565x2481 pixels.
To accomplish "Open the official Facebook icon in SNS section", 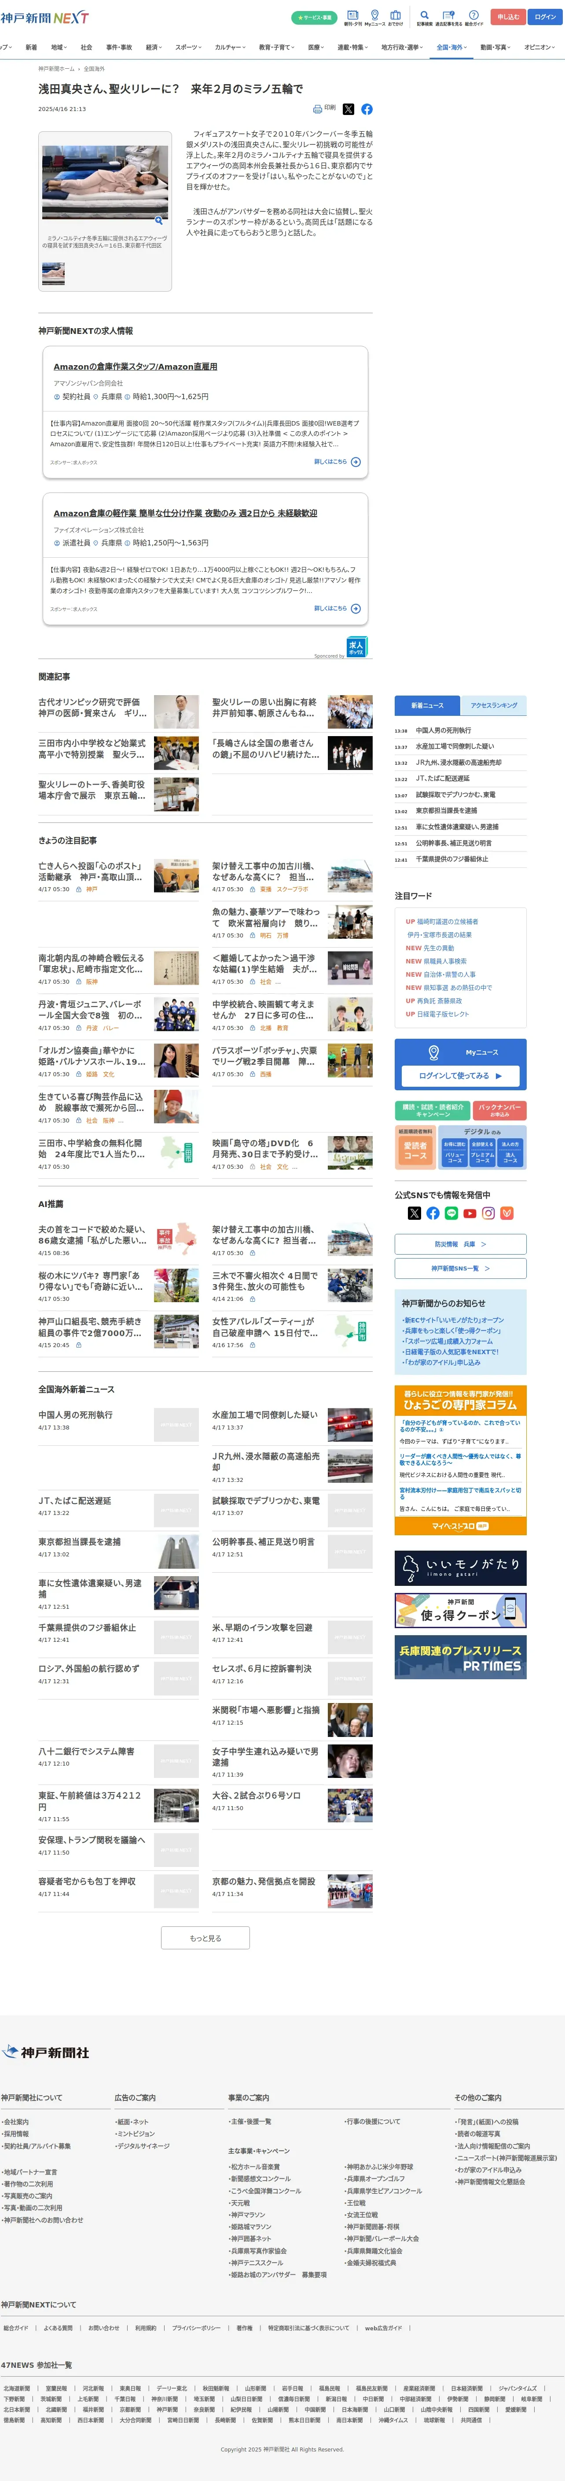I will tap(433, 1213).
